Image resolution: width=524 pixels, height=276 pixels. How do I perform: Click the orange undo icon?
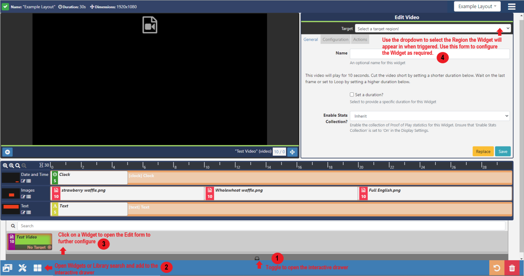pos(497,268)
